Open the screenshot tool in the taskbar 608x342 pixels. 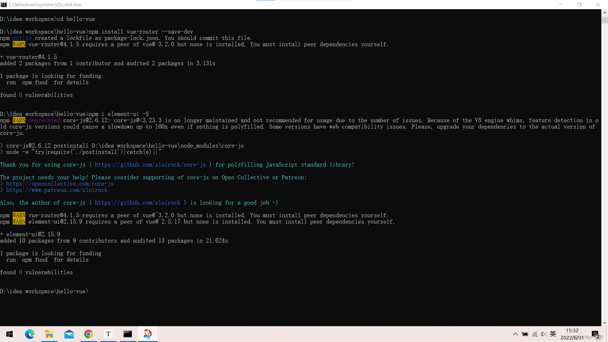point(148,334)
